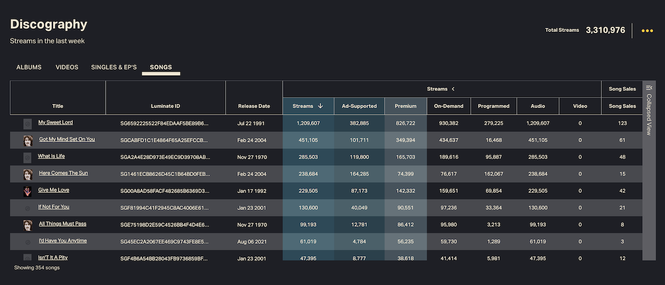This screenshot has height=285, width=665.
Task: Click the My Sweet Lord placeholder icon
Action: (28, 124)
